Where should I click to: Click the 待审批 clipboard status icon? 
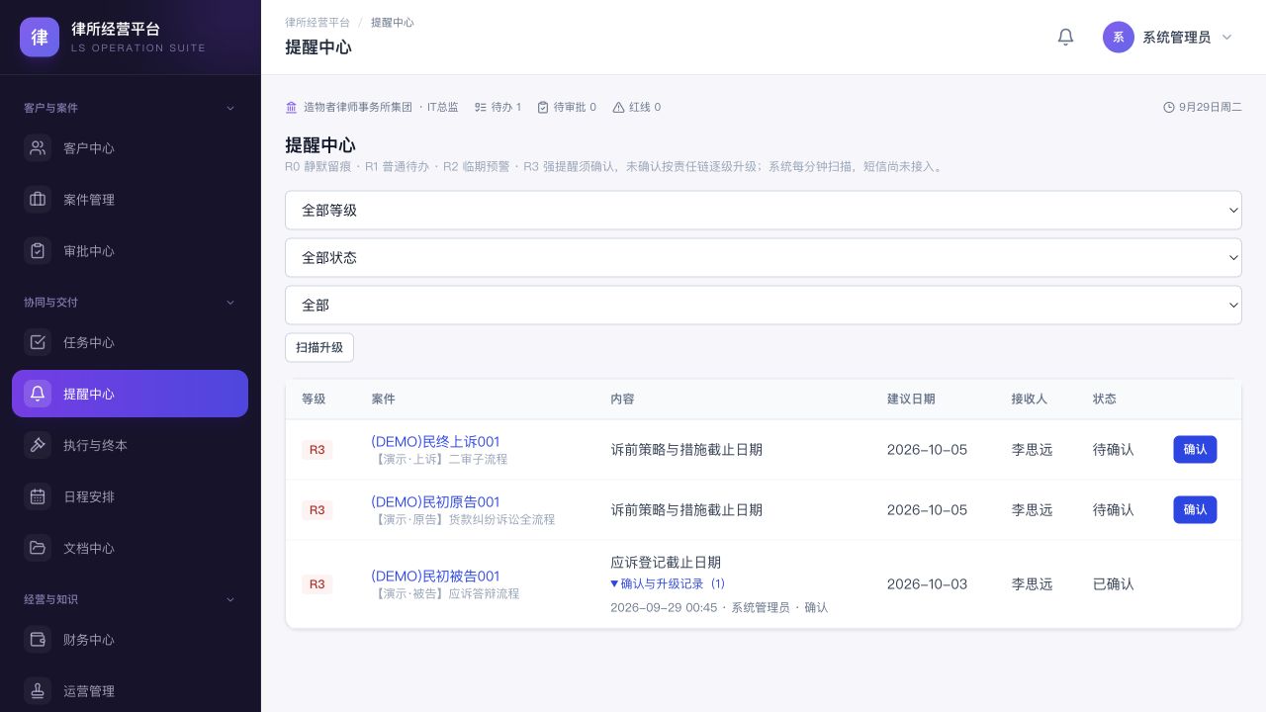point(543,107)
